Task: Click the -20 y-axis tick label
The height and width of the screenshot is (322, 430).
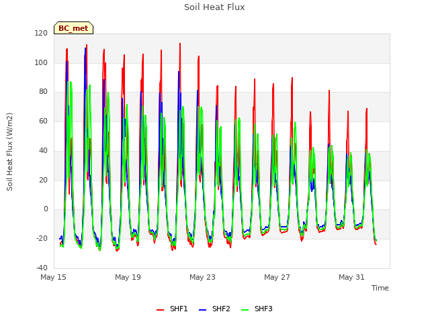Action: click(42, 239)
